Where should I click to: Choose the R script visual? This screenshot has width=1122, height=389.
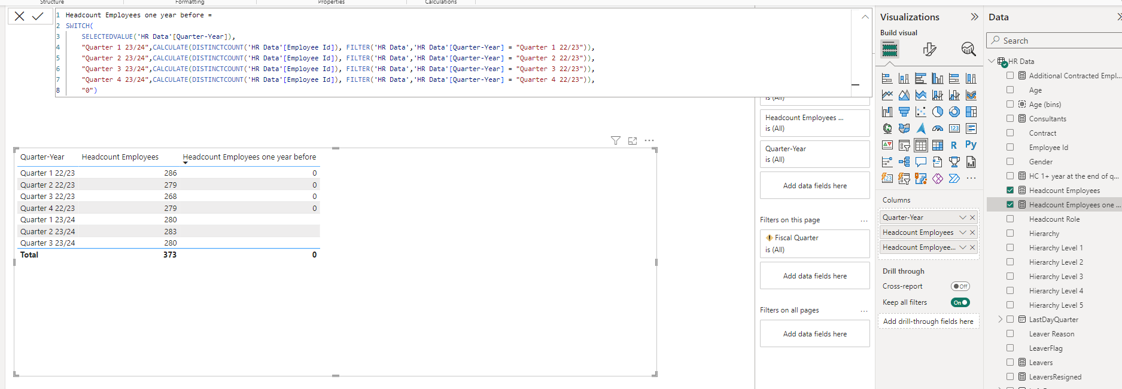(954, 145)
